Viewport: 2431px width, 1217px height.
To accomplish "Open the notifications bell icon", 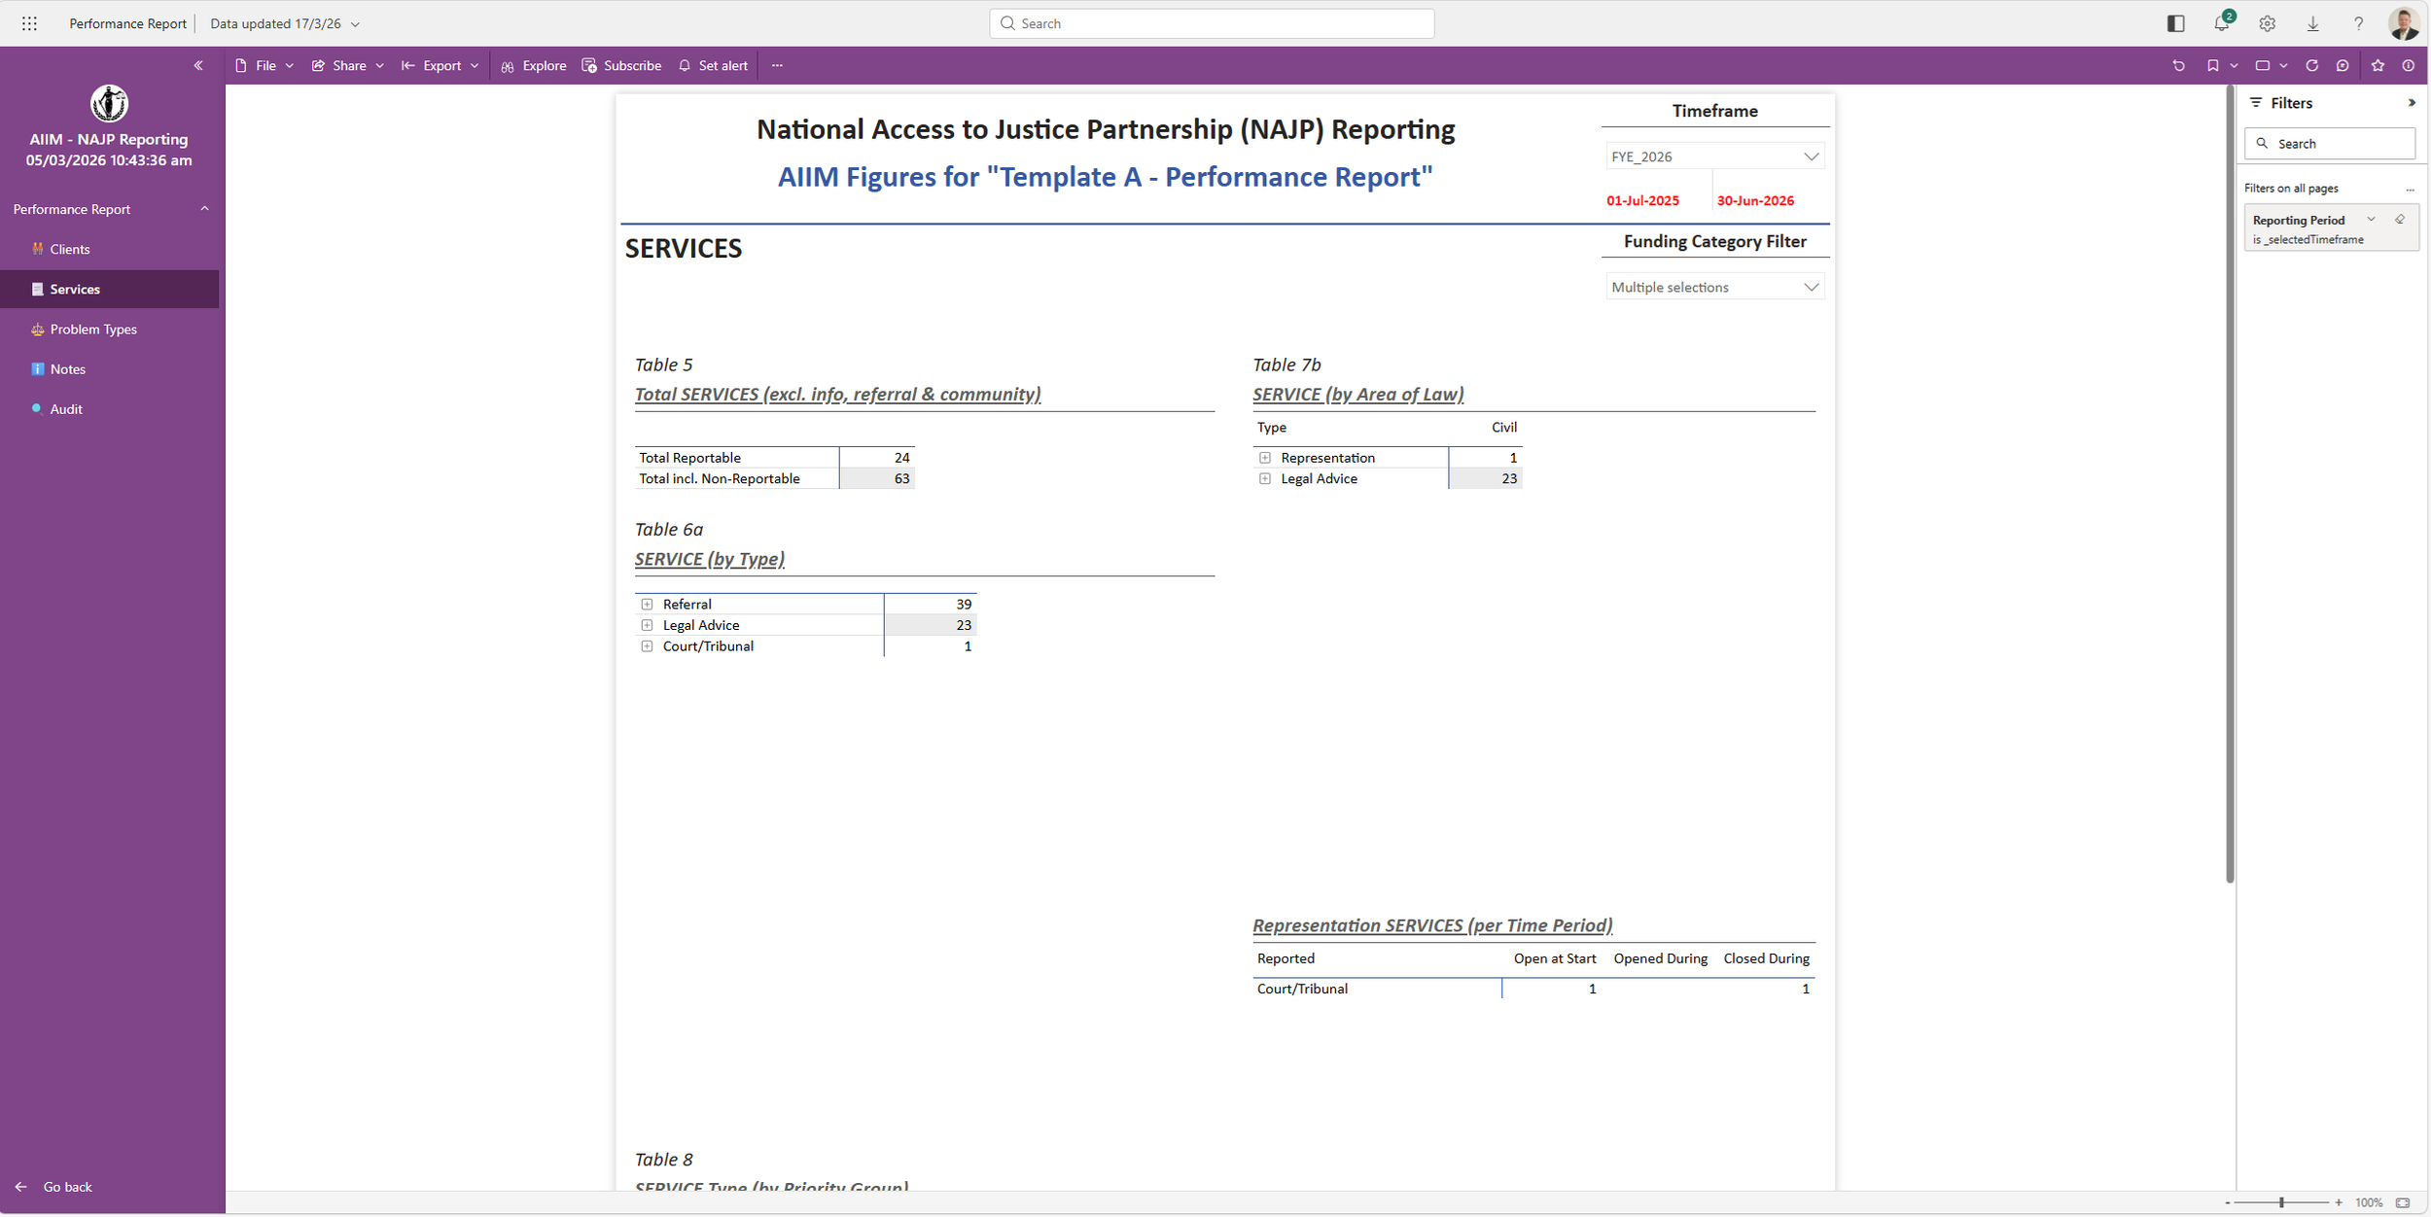I will click(x=2221, y=23).
